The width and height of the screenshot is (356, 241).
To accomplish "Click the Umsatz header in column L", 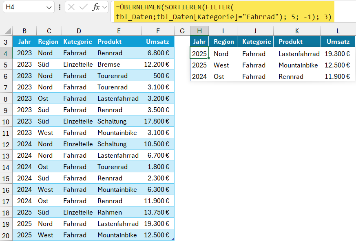I will (338, 41).
